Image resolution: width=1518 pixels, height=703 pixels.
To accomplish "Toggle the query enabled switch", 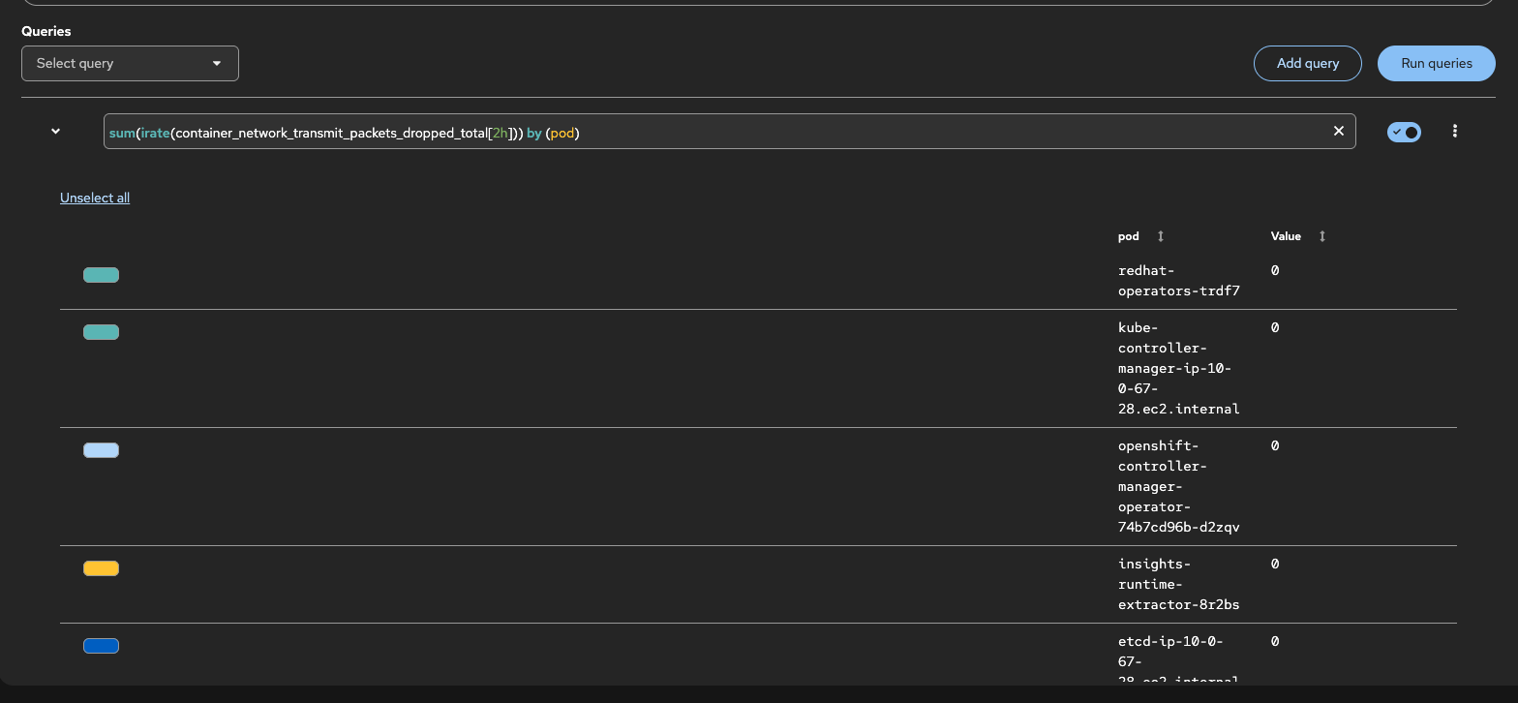I will (1404, 132).
